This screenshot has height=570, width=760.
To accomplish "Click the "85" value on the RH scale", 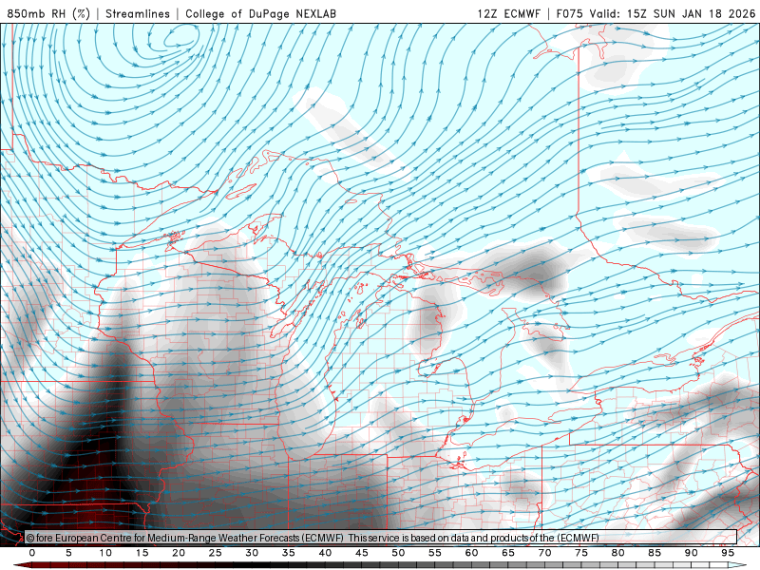I will point(655,553).
